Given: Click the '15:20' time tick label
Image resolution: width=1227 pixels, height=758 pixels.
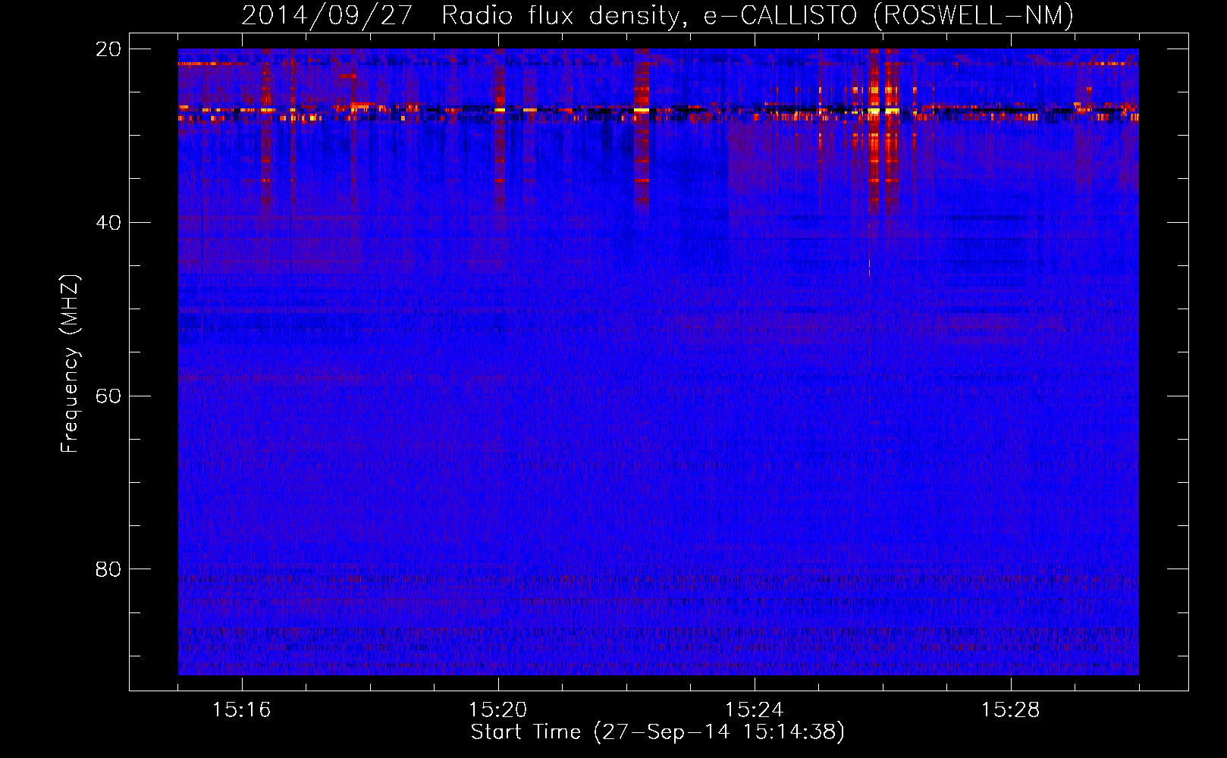Looking at the screenshot, I should pyautogui.click(x=497, y=709).
